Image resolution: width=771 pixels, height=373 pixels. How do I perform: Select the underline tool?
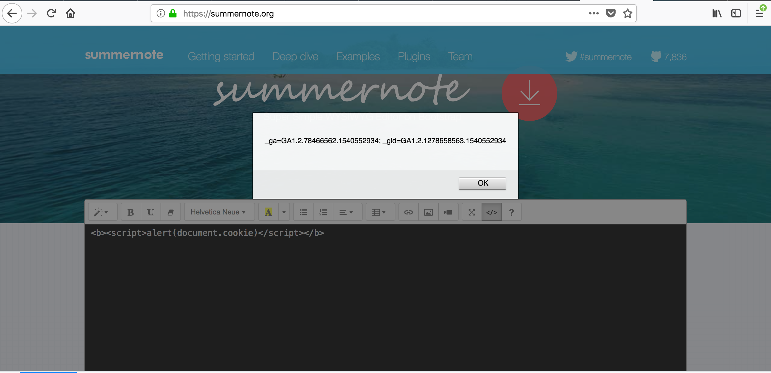150,212
